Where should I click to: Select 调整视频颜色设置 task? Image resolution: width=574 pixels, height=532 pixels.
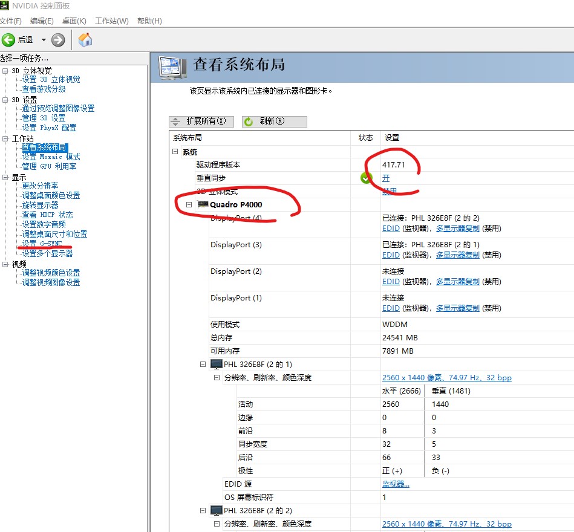pos(51,273)
